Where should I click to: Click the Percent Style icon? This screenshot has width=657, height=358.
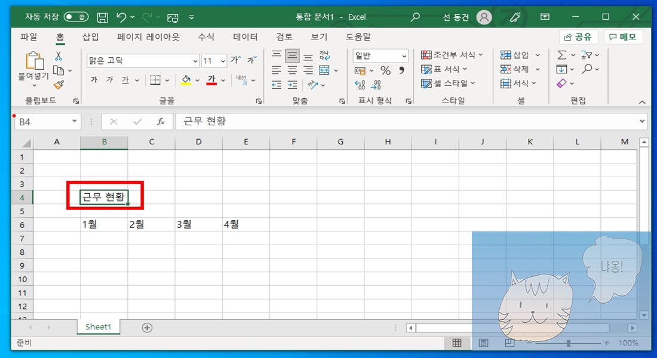[385, 70]
